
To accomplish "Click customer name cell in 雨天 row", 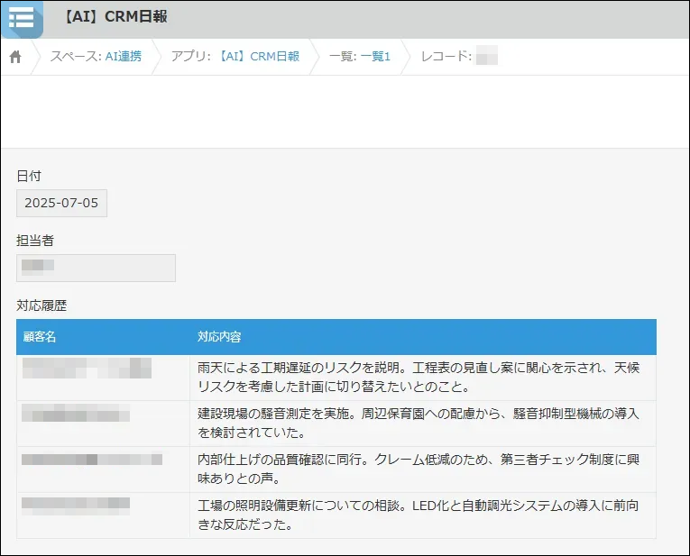I will 103,378.
